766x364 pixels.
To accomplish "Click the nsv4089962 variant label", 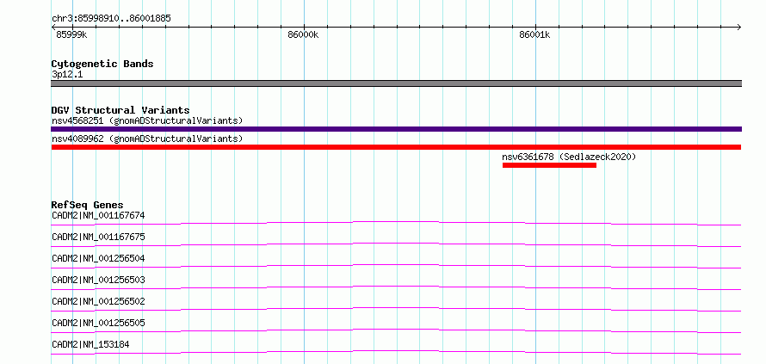I will (147, 139).
